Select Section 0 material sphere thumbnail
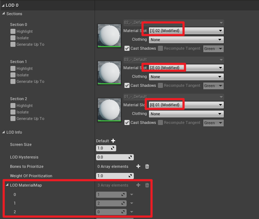The height and width of the screenshot is (219, 259). (x=109, y=36)
